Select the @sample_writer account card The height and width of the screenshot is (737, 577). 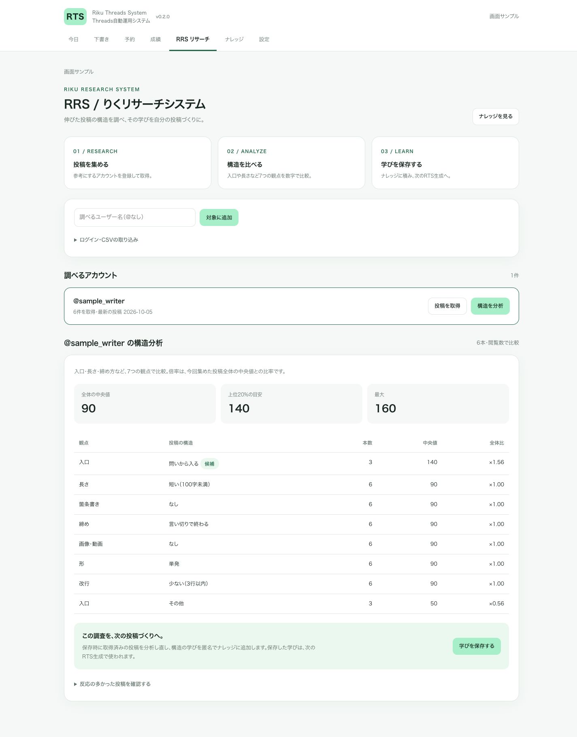coord(292,306)
